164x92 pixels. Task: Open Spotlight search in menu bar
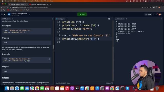pyautogui.click(x=143, y=1)
